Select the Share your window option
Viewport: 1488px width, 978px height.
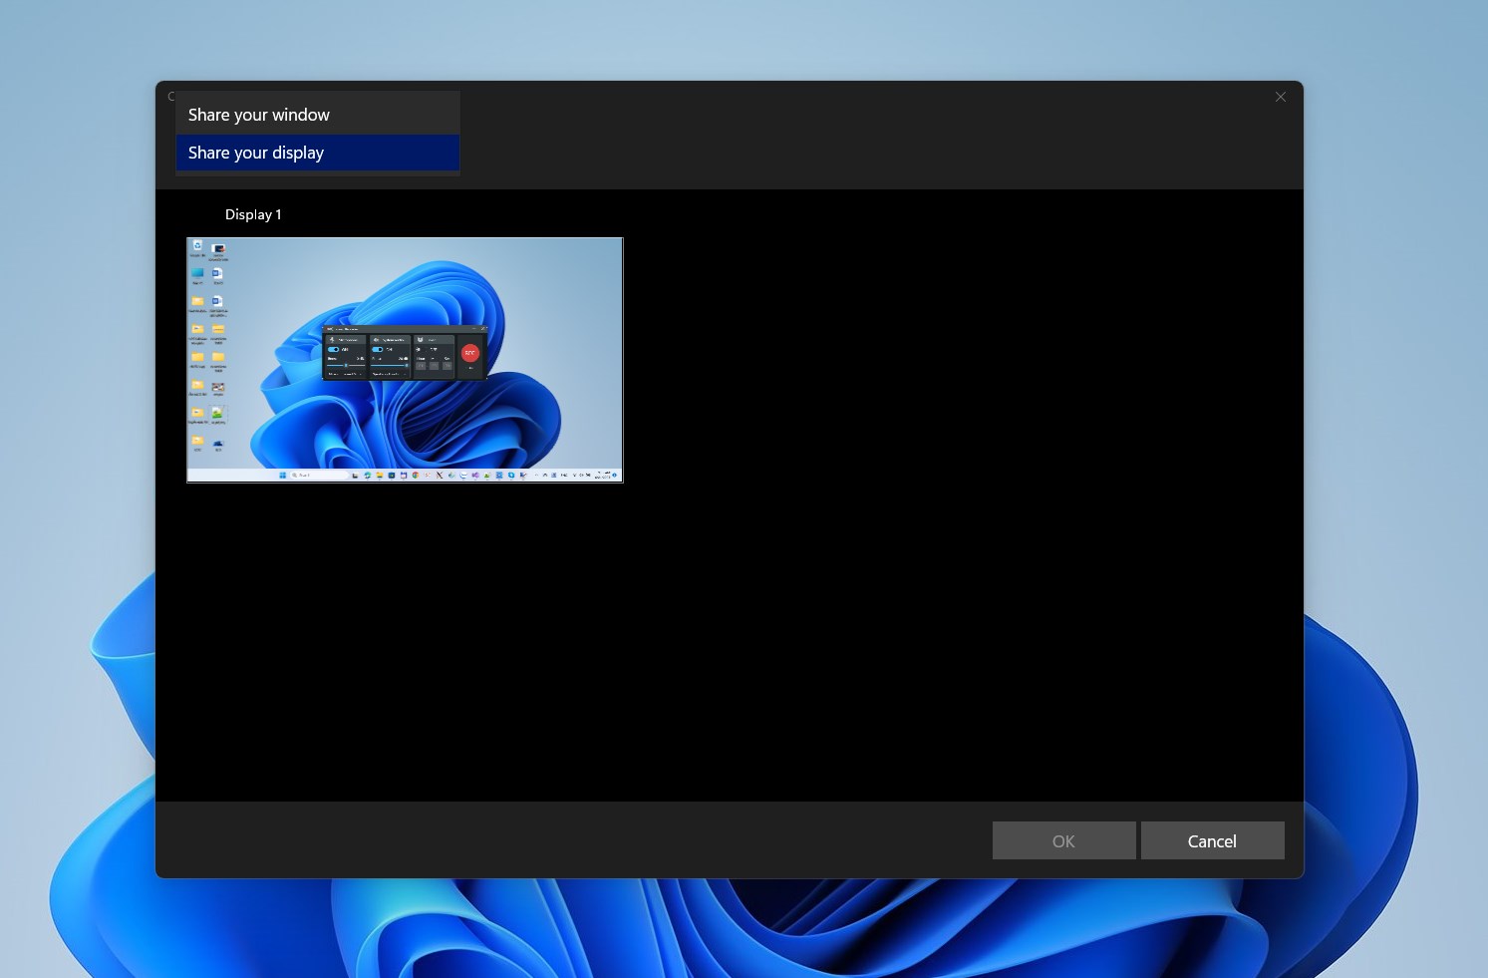(x=258, y=114)
